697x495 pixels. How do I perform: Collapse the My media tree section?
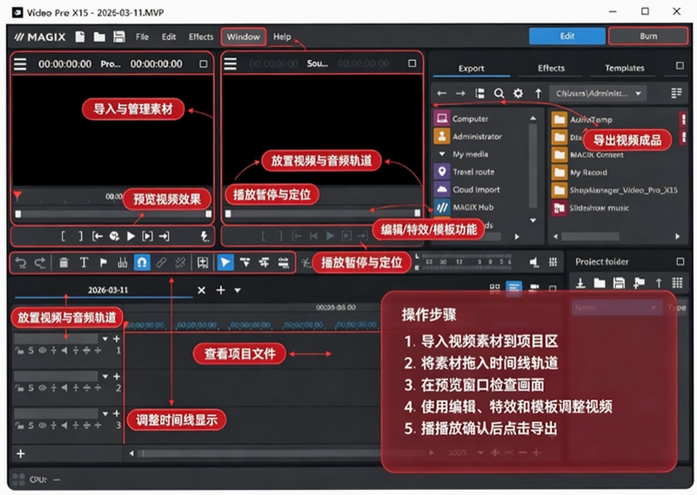(x=442, y=154)
